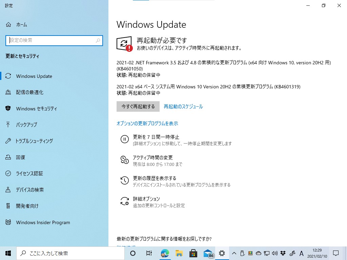Click network status tray icon

(267, 253)
